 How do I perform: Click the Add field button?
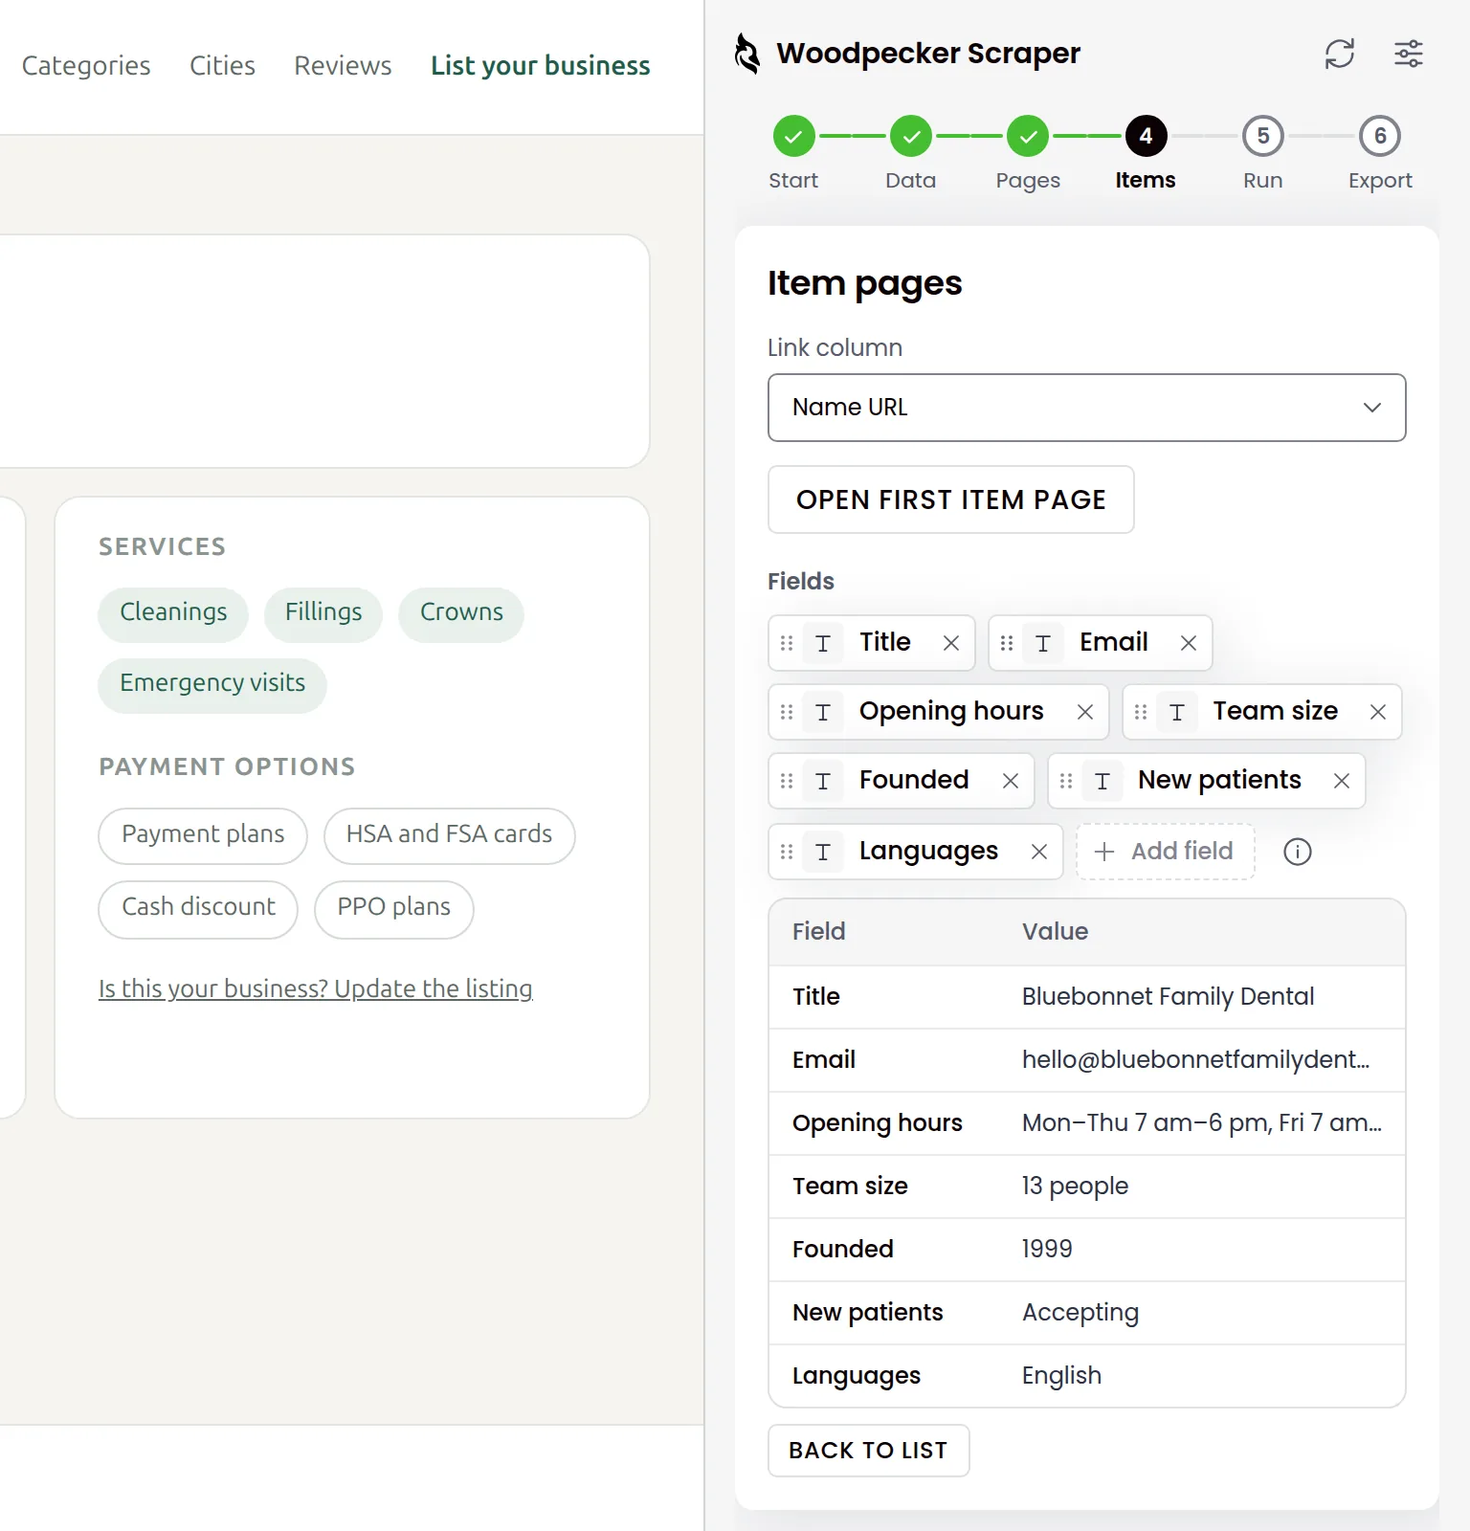pyautogui.click(x=1166, y=852)
